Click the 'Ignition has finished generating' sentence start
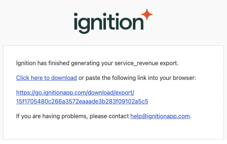Viewport: 227px width, 144px height. 43,63
